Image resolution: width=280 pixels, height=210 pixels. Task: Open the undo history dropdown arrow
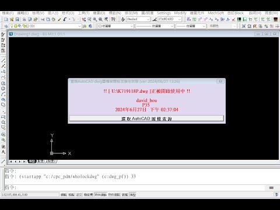69,19
